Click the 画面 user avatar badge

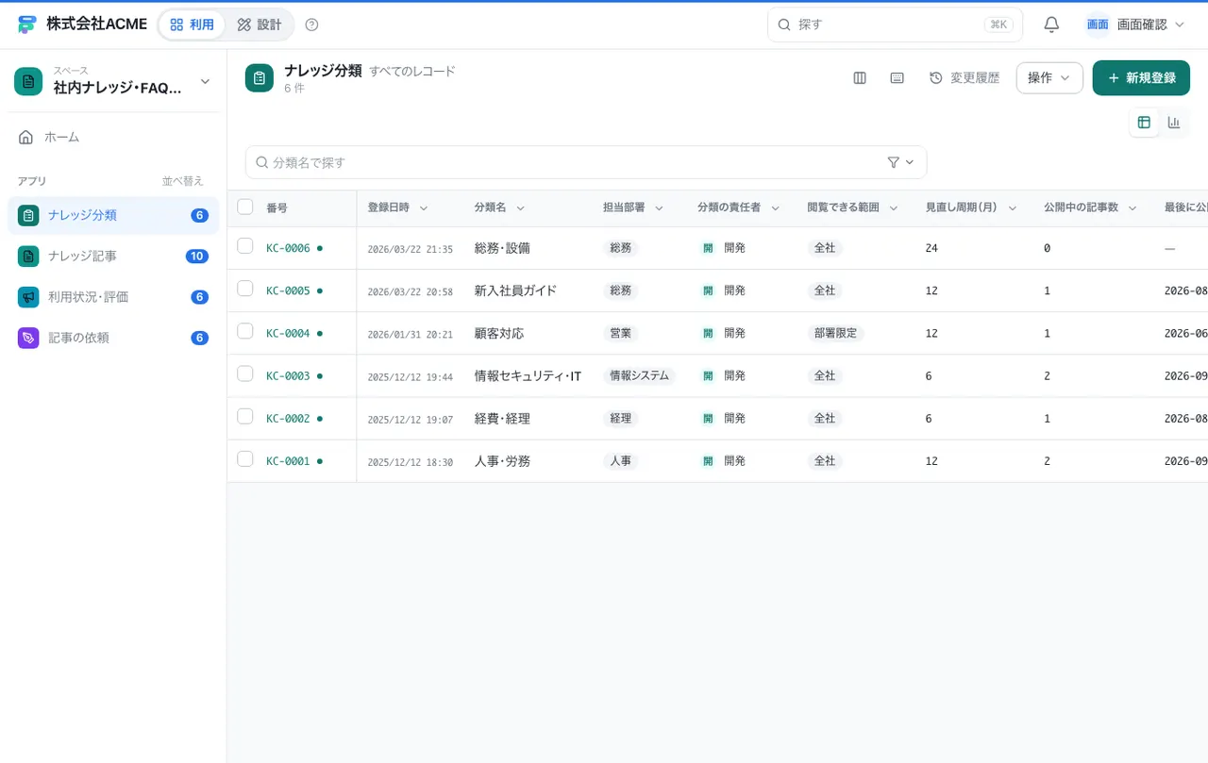pyautogui.click(x=1098, y=25)
